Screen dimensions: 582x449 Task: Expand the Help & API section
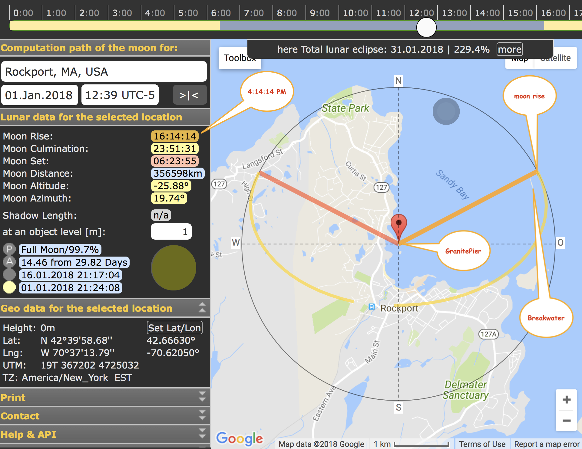pos(202,434)
